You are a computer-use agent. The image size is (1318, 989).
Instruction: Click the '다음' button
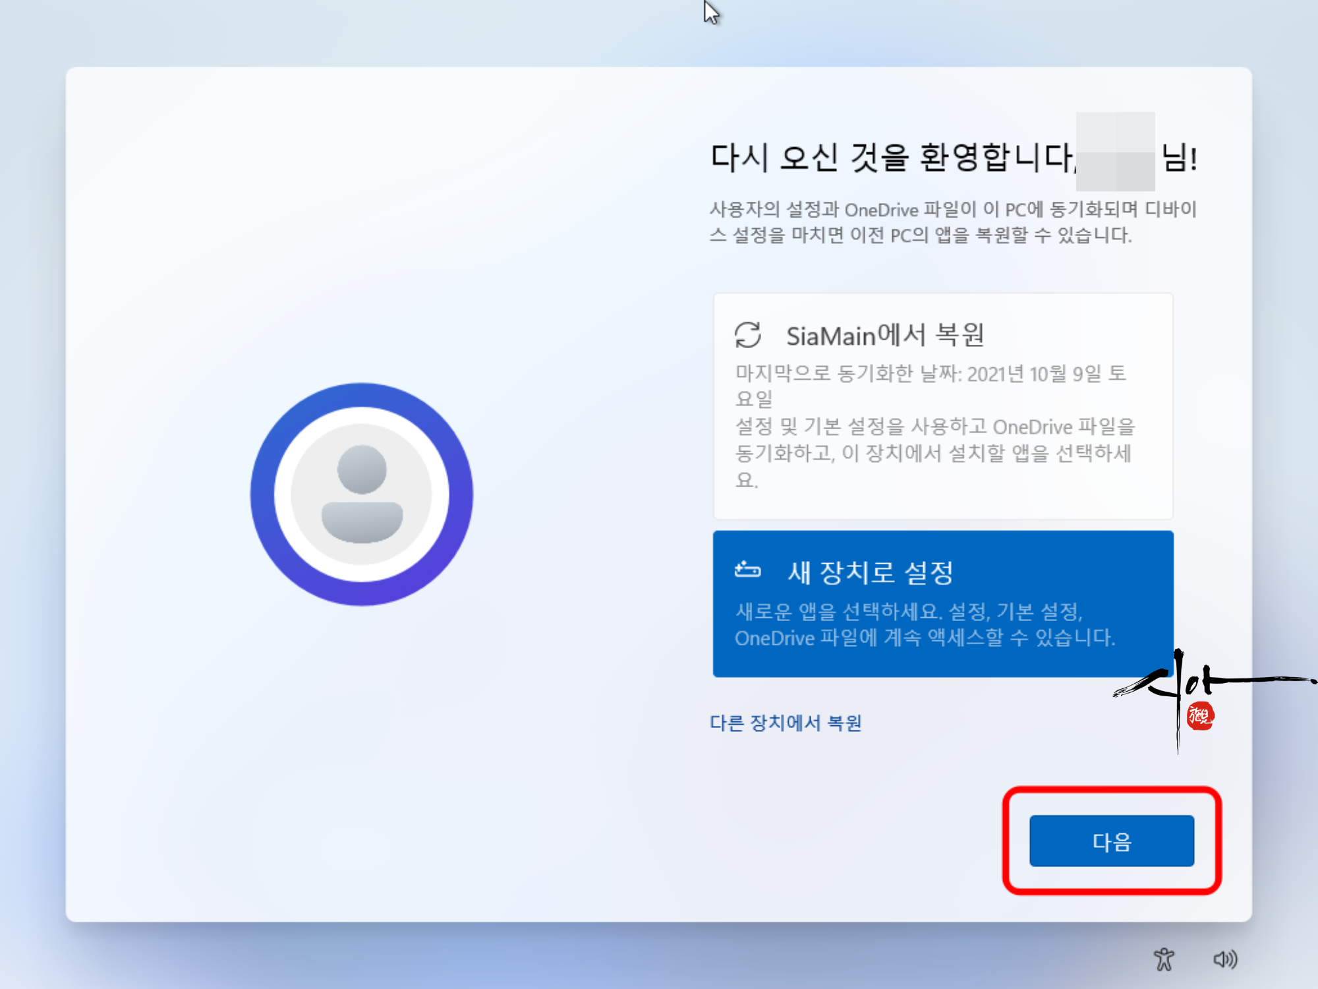click(1112, 841)
